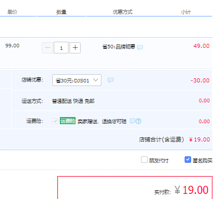Click the 单价 column header
Screen dimensions: 214x199
[12, 12]
